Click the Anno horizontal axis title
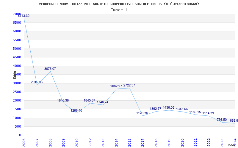238x148 pixels. 231,145
